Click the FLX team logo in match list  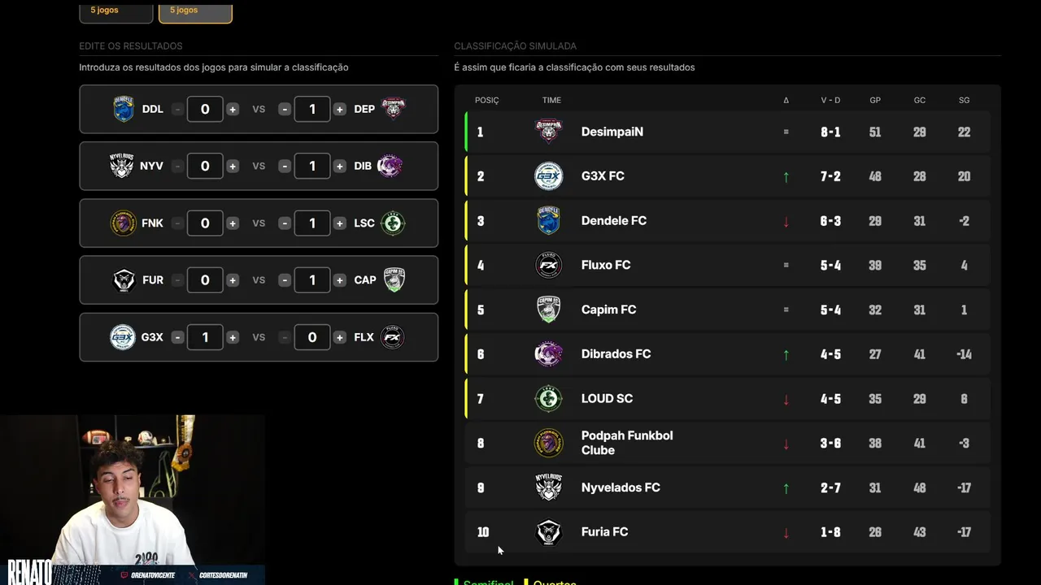[x=393, y=337]
